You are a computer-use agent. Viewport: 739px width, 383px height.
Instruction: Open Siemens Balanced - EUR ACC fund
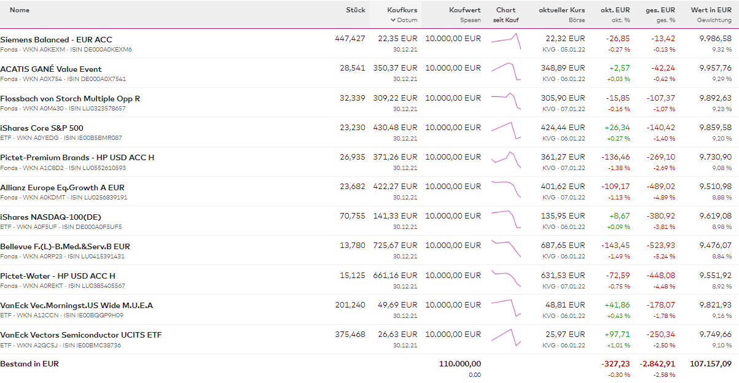(56, 39)
